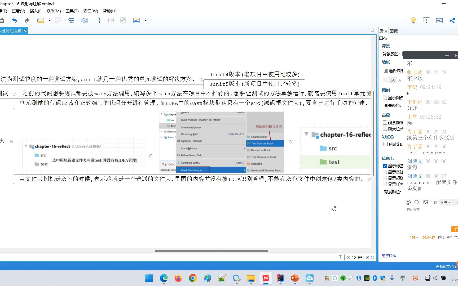
Task: Collapse the node at end of 灰色文件夹 line
Action: click(x=369, y=180)
